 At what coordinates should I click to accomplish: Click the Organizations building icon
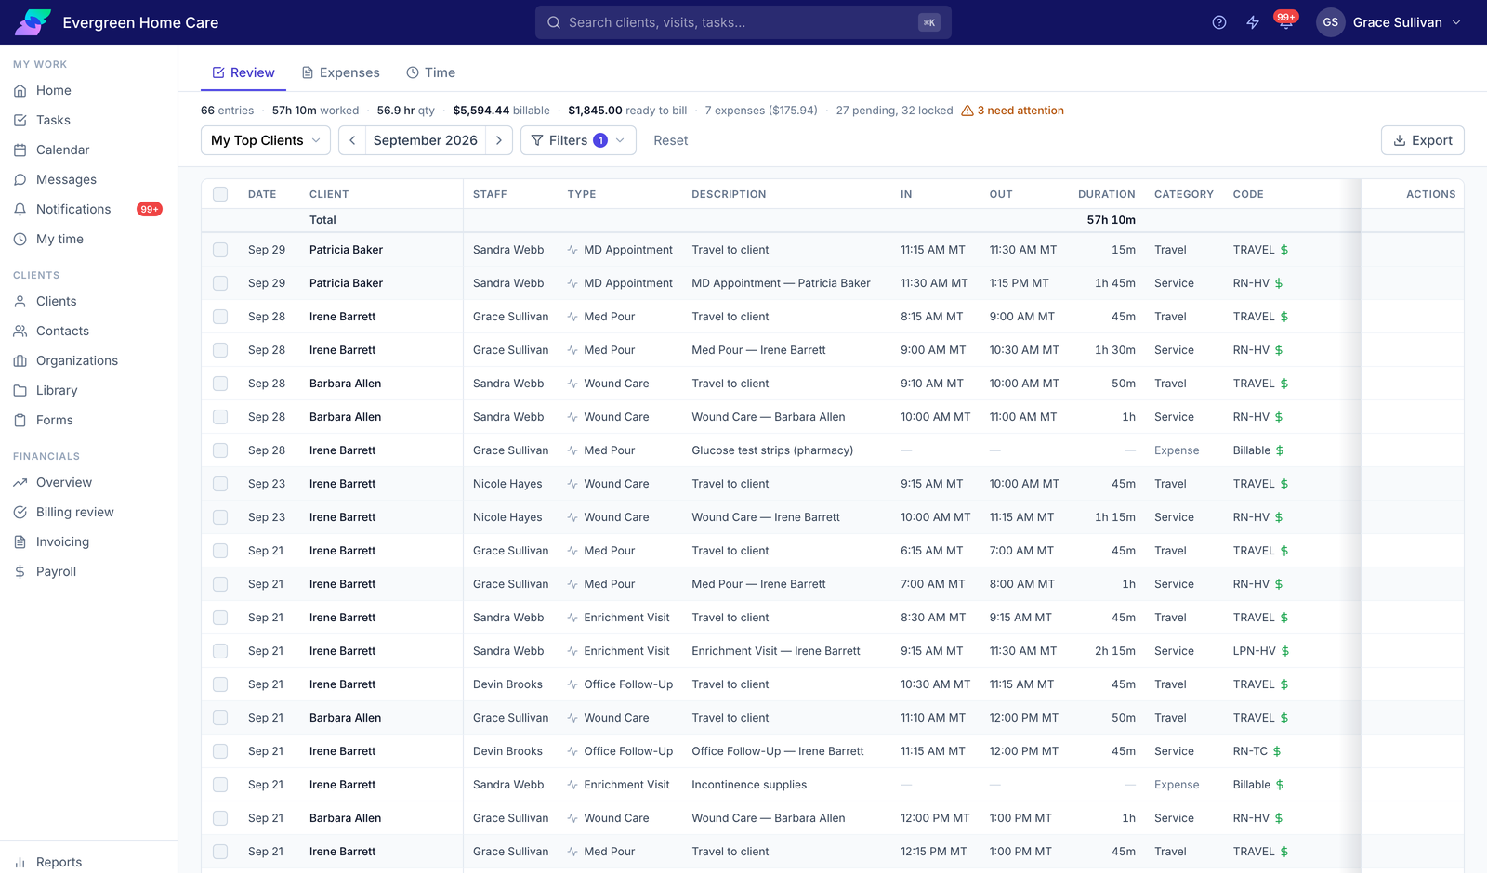tap(20, 360)
